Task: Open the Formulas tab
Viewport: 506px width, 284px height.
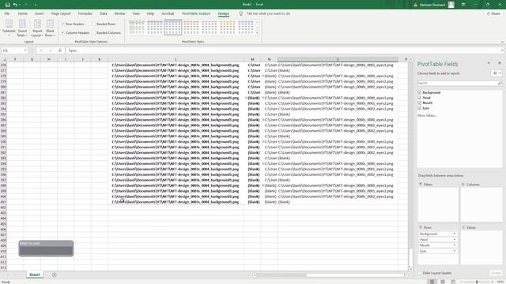Action: pyautogui.click(x=85, y=13)
